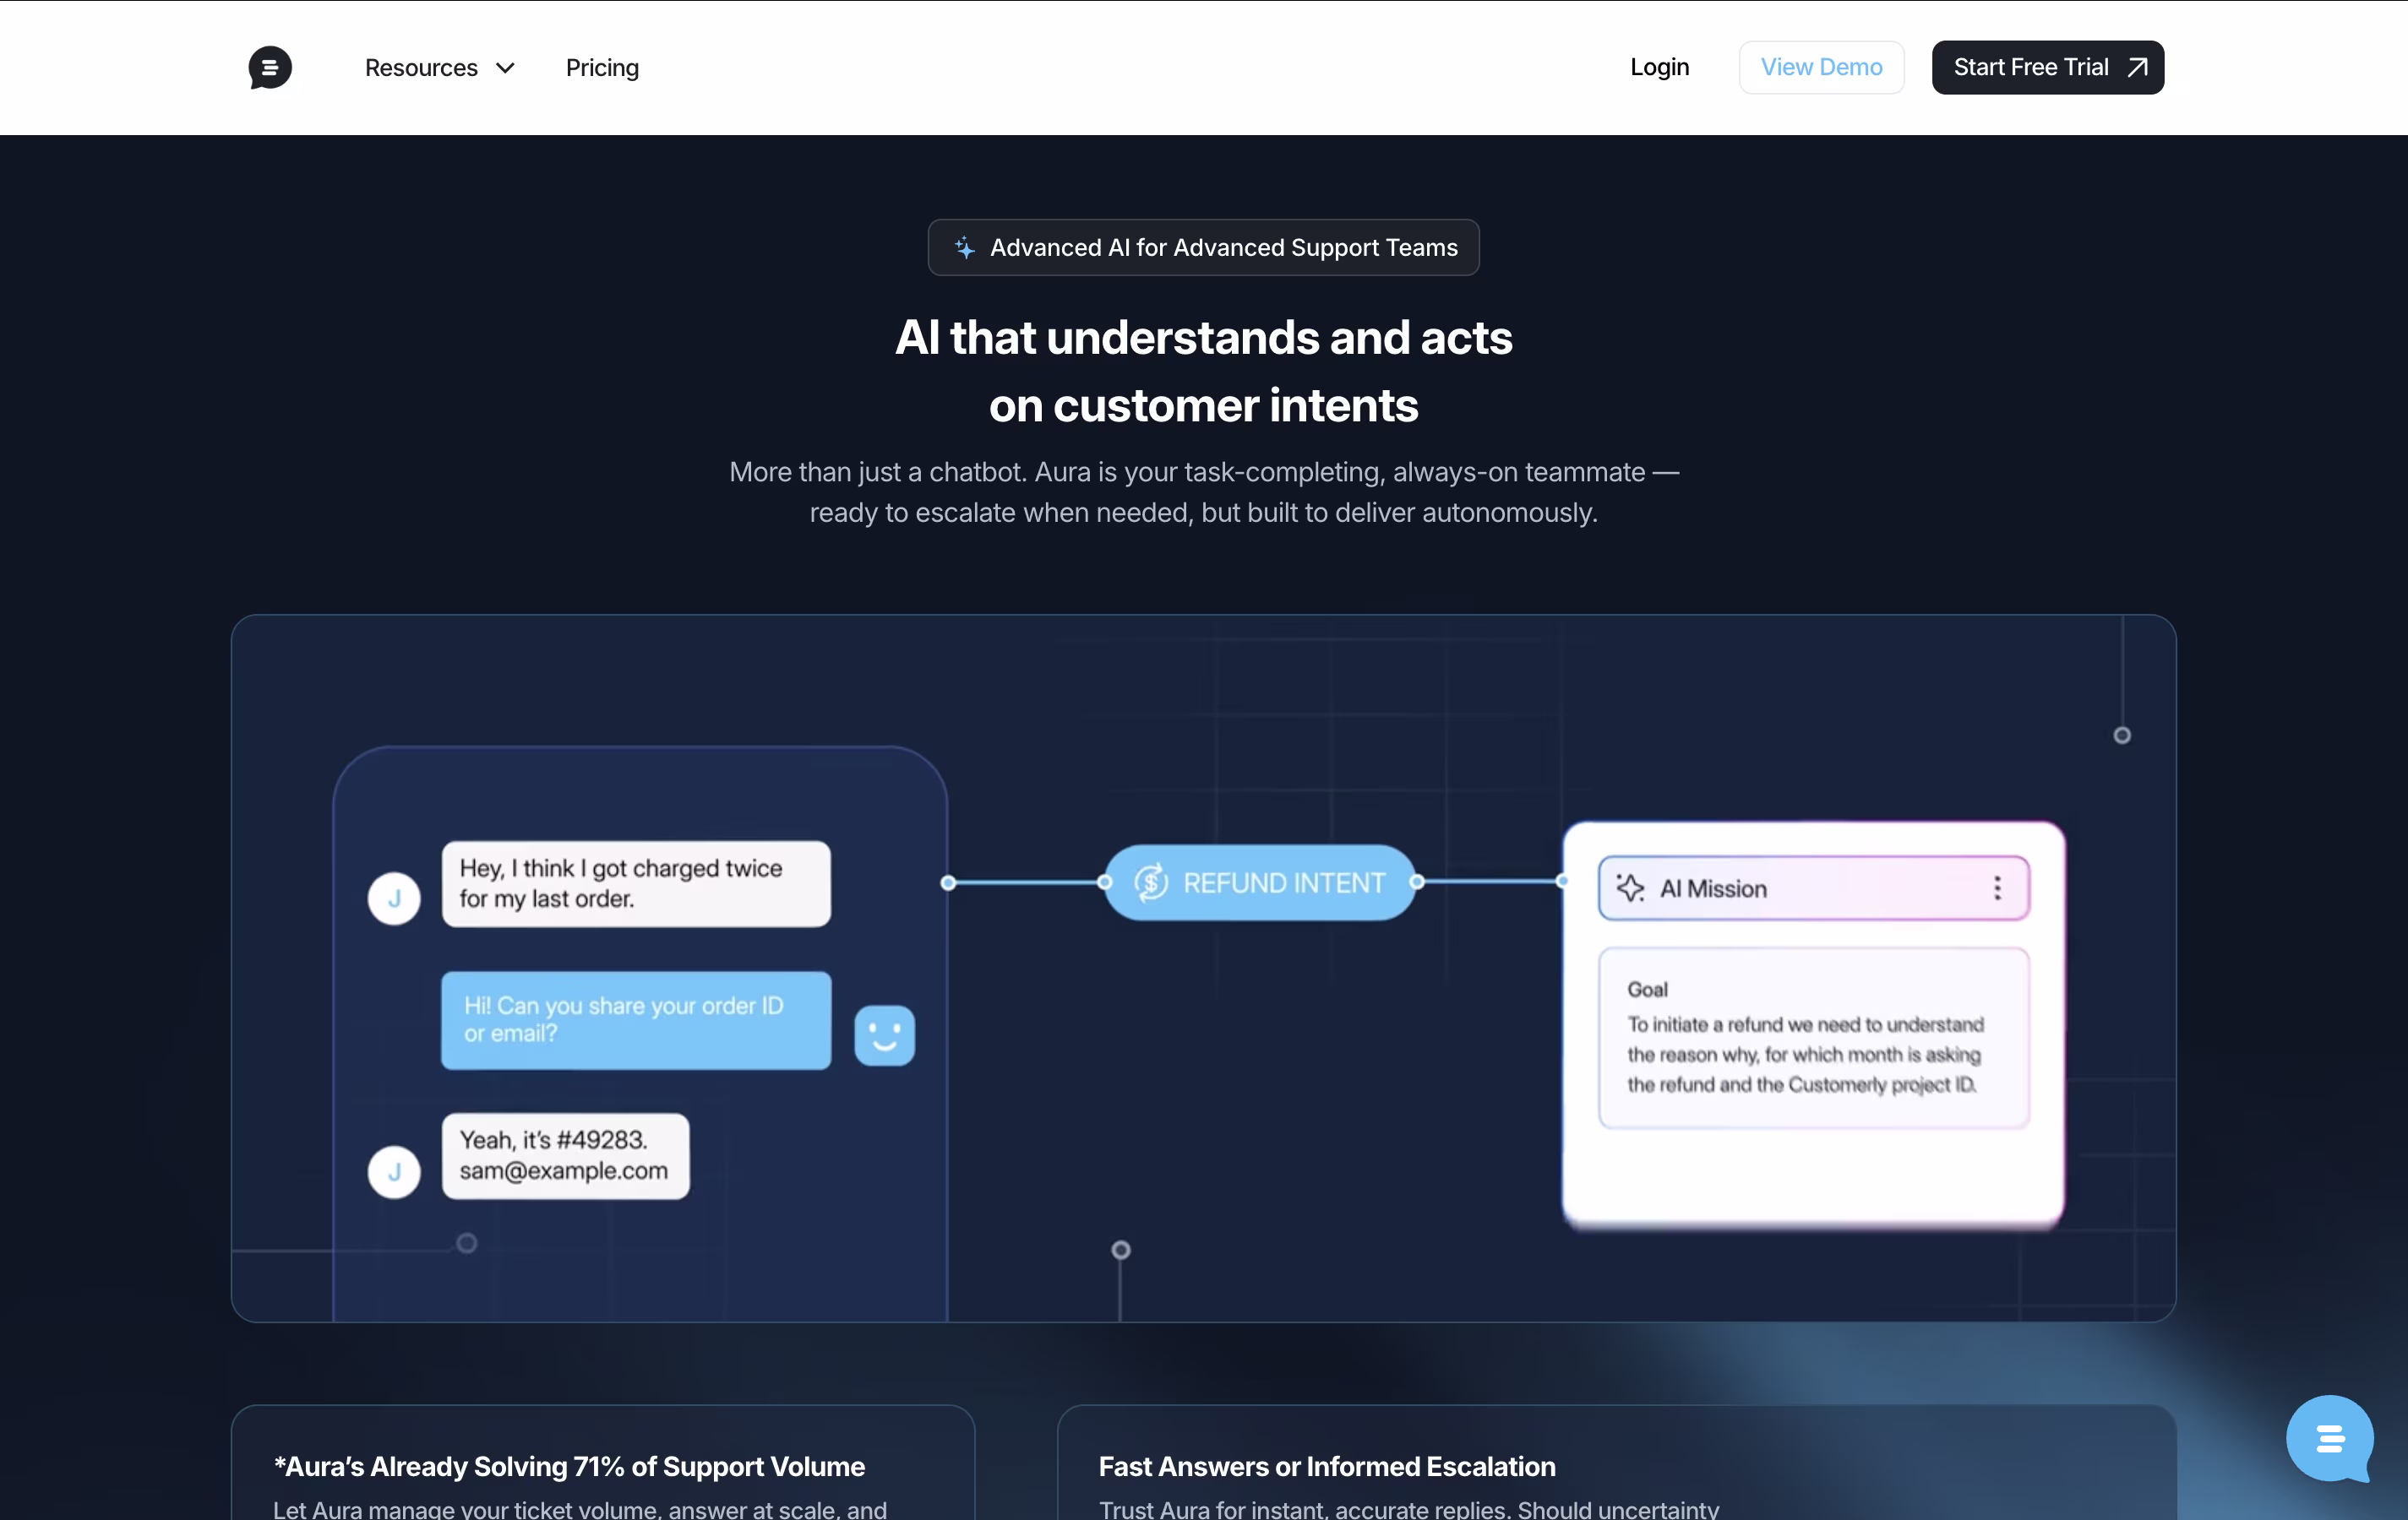Screen dimensions: 2408x1520
Task: Click the 'More than just a chatbot' subheading
Action: pyautogui.click(x=1203, y=491)
